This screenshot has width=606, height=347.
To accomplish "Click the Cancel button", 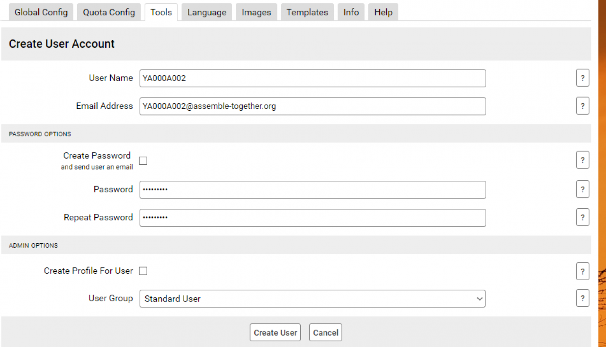I will click(x=325, y=332).
